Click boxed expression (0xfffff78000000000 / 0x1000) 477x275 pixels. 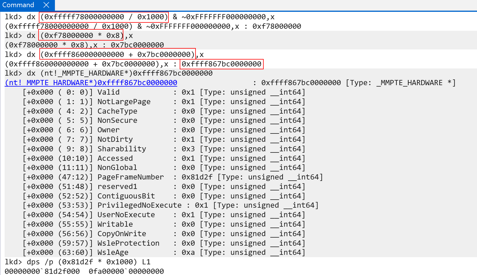tap(104, 17)
